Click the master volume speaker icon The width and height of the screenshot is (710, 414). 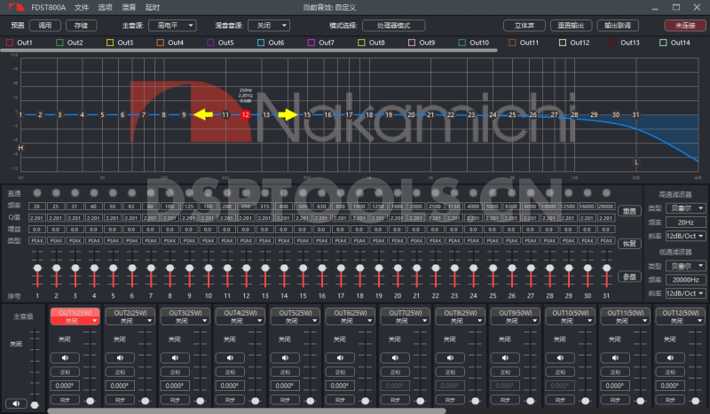click(x=17, y=403)
